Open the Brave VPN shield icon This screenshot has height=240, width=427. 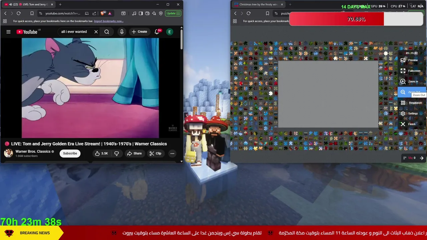point(161,13)
